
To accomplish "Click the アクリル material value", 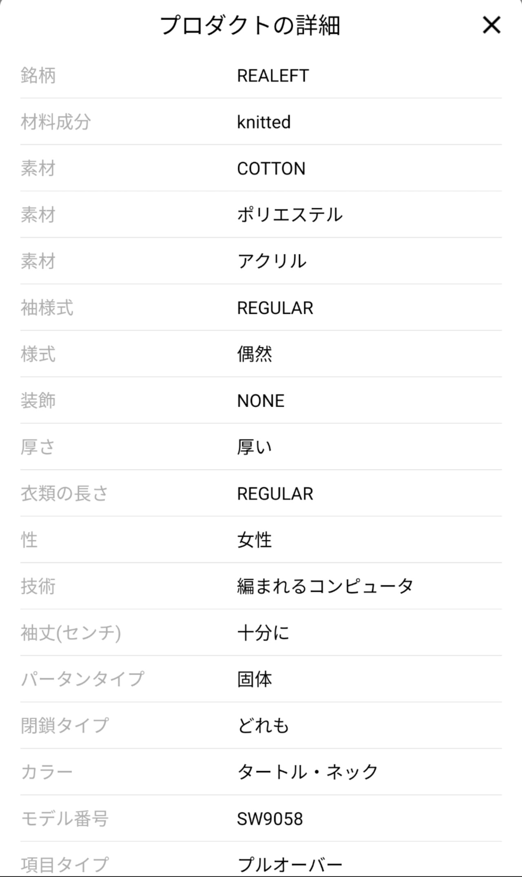I will point(272,262).
